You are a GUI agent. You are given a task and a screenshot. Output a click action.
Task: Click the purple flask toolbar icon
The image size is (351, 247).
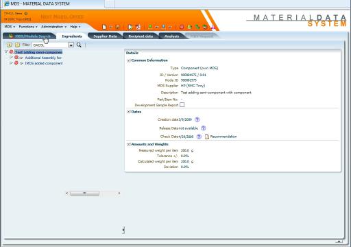point(213,27)
